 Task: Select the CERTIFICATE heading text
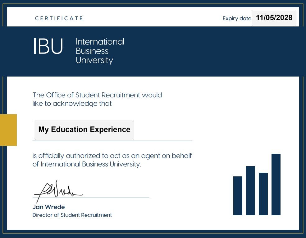coord(59,18)
